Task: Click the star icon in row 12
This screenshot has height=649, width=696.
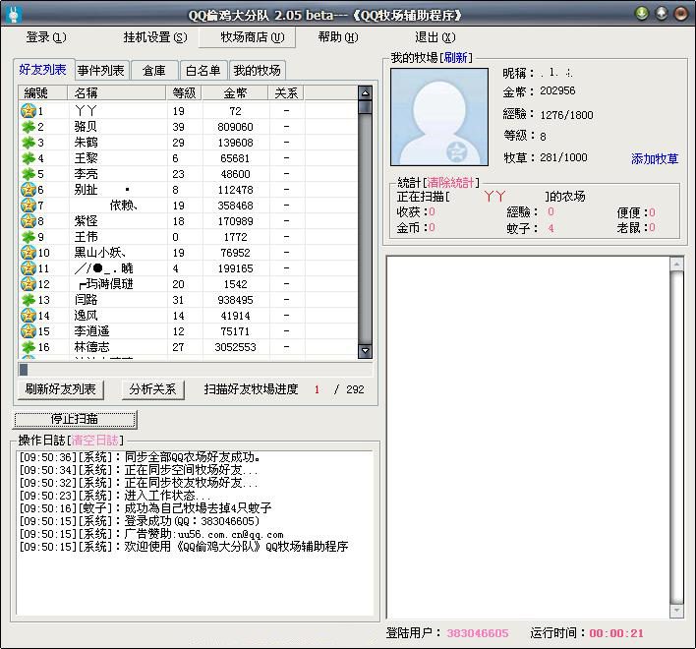Action: click(29, 283)
